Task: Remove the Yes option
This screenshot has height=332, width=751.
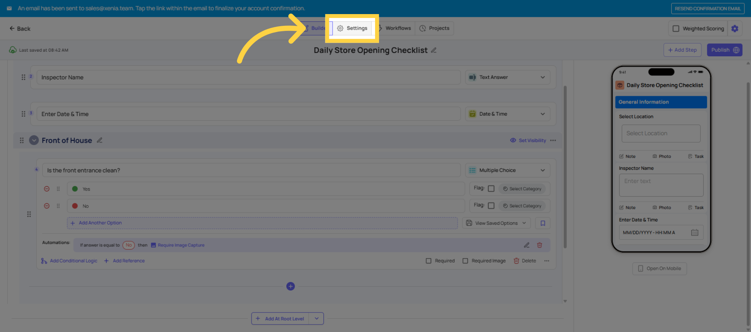Action: pyautogui.click(x=47, y=189)
